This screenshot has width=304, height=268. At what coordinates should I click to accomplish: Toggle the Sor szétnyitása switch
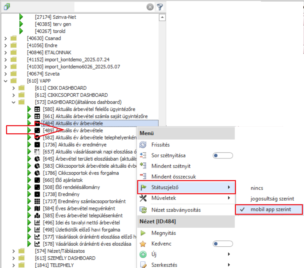223,155
